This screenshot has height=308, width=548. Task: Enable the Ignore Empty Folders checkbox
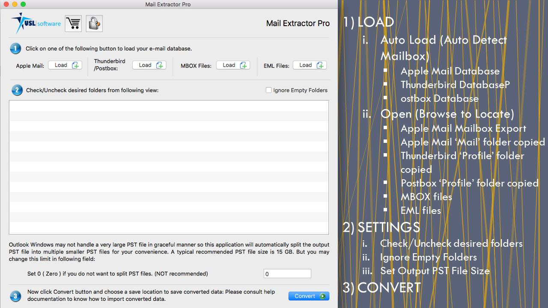coord(269,90)
